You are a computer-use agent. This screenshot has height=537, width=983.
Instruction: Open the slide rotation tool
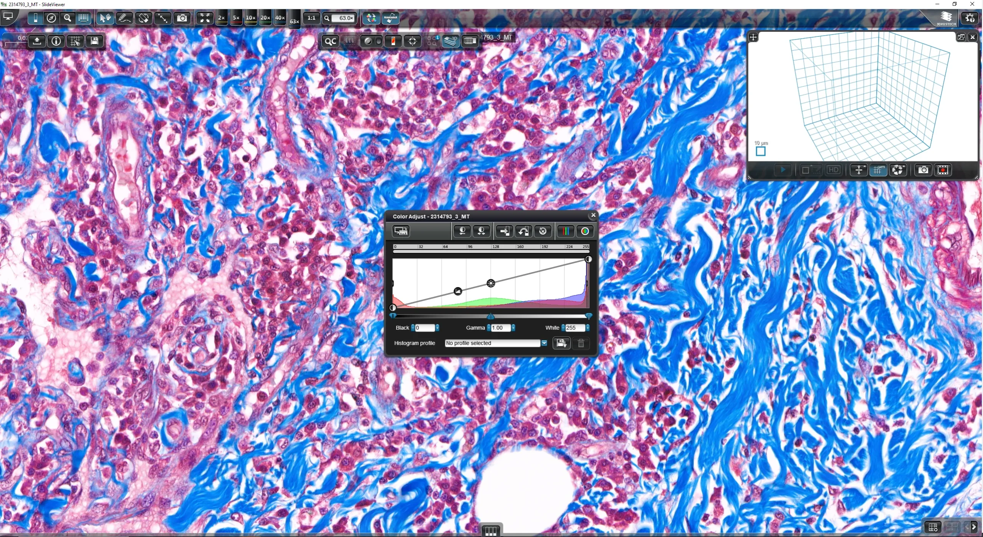coord(144,18)
